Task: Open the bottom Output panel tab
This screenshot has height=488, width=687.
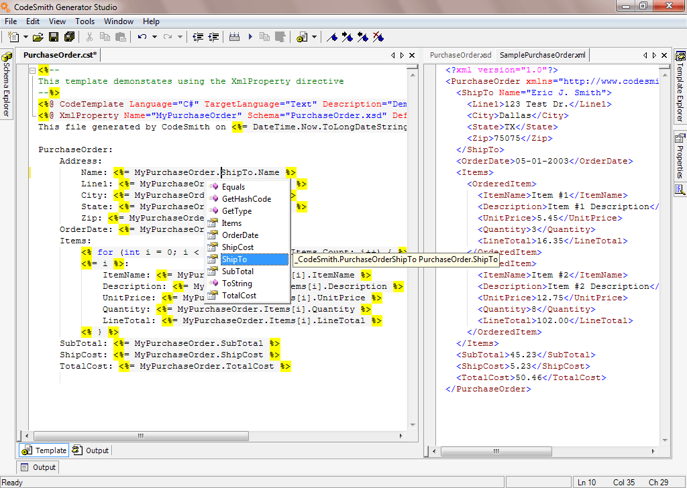Action: click(x=38, y=467)
